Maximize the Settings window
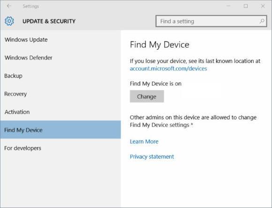 pyautogui.click(x=246, y=6)
